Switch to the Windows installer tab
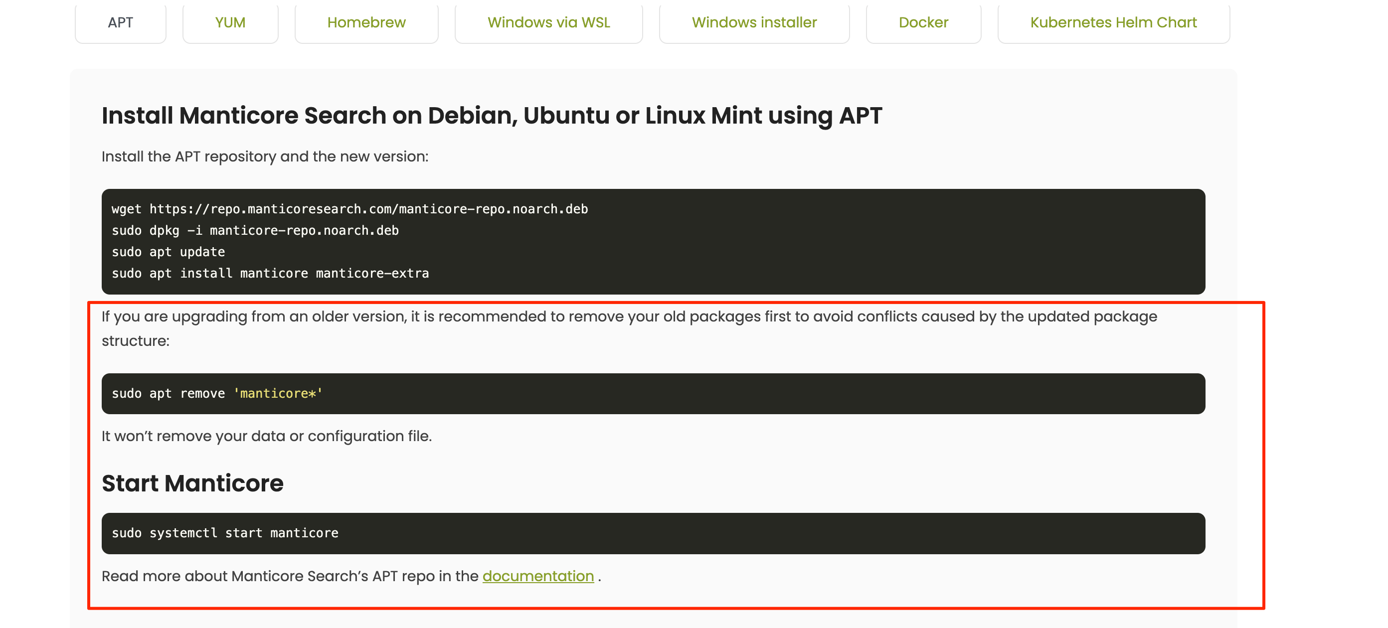 coord(754,22)
